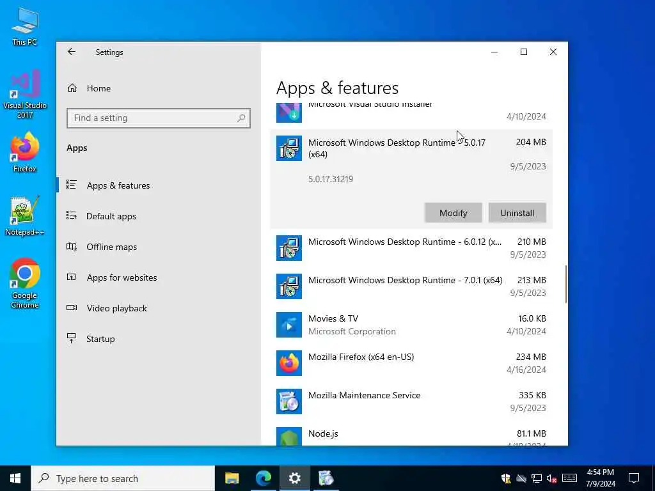Click the Video playback camera icon

coord(72,308)
